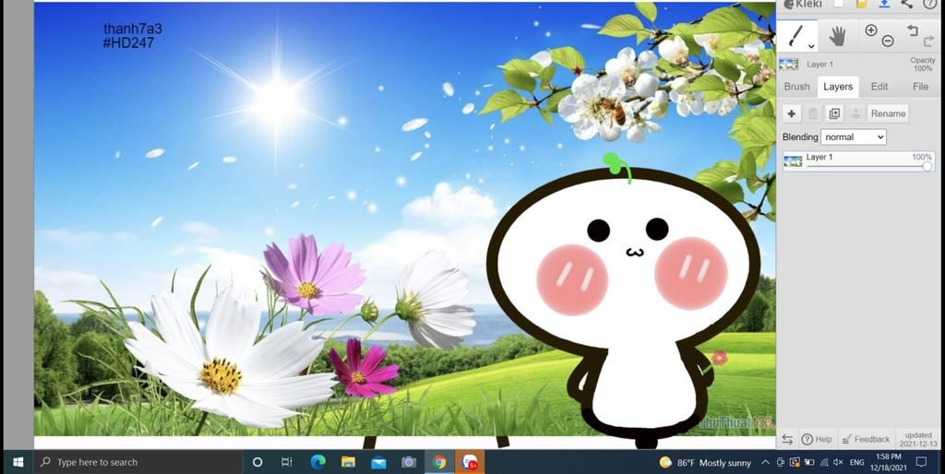Select the Hand pan tool

click(836, 36)
